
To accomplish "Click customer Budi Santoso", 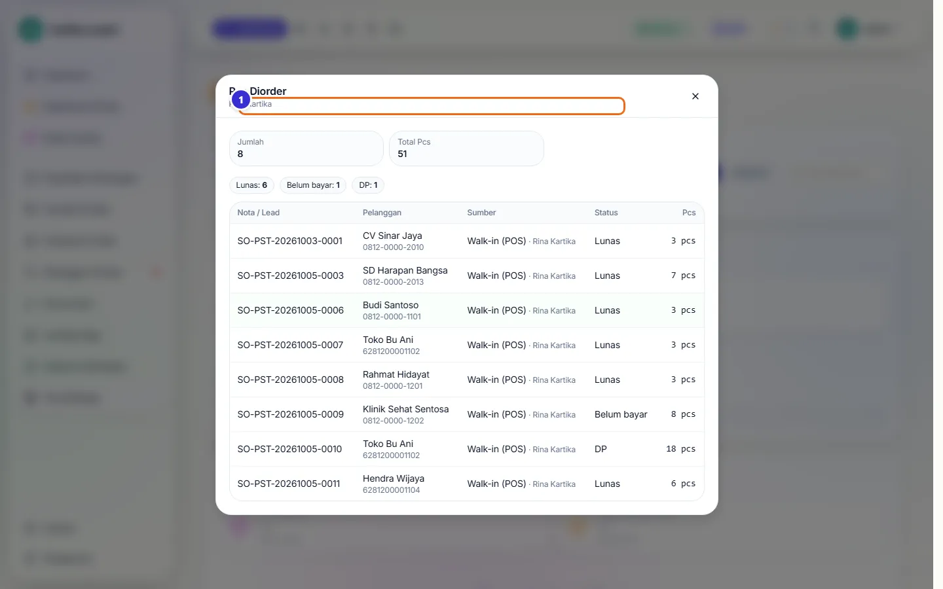I will [x=390, y=305].
